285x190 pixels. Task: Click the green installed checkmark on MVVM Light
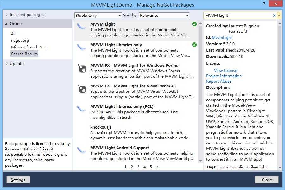click(194, 24)
